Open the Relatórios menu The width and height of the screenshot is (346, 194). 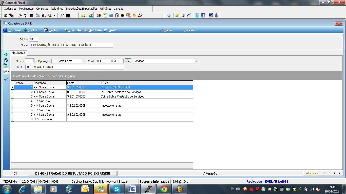click(x=57, y=9)
